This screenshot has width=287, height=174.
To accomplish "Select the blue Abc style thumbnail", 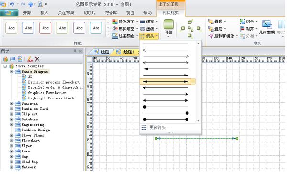I will pyautogui.click(x=28, y=28).
